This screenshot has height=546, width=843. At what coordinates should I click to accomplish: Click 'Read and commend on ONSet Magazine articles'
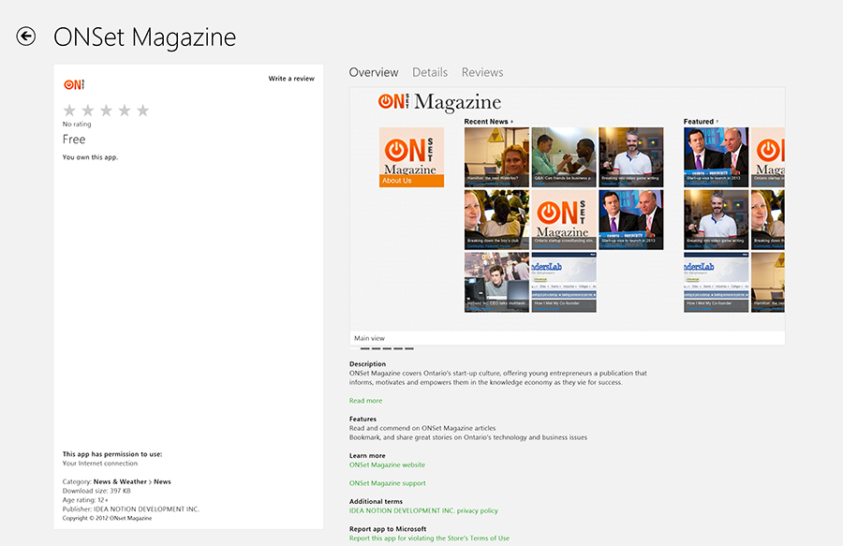coord(422,428)
